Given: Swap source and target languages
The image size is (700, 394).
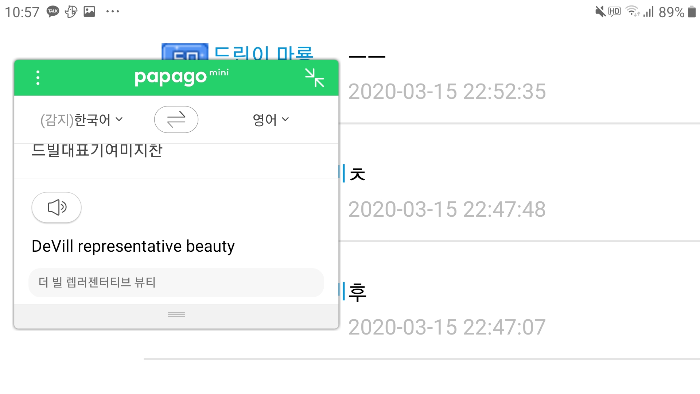Looking at the screenshot, I should tap(176, 120).
